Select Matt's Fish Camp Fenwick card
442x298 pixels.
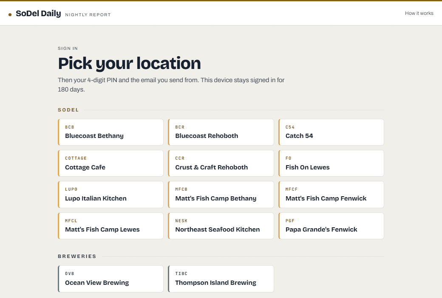click(x=331, y=195)
